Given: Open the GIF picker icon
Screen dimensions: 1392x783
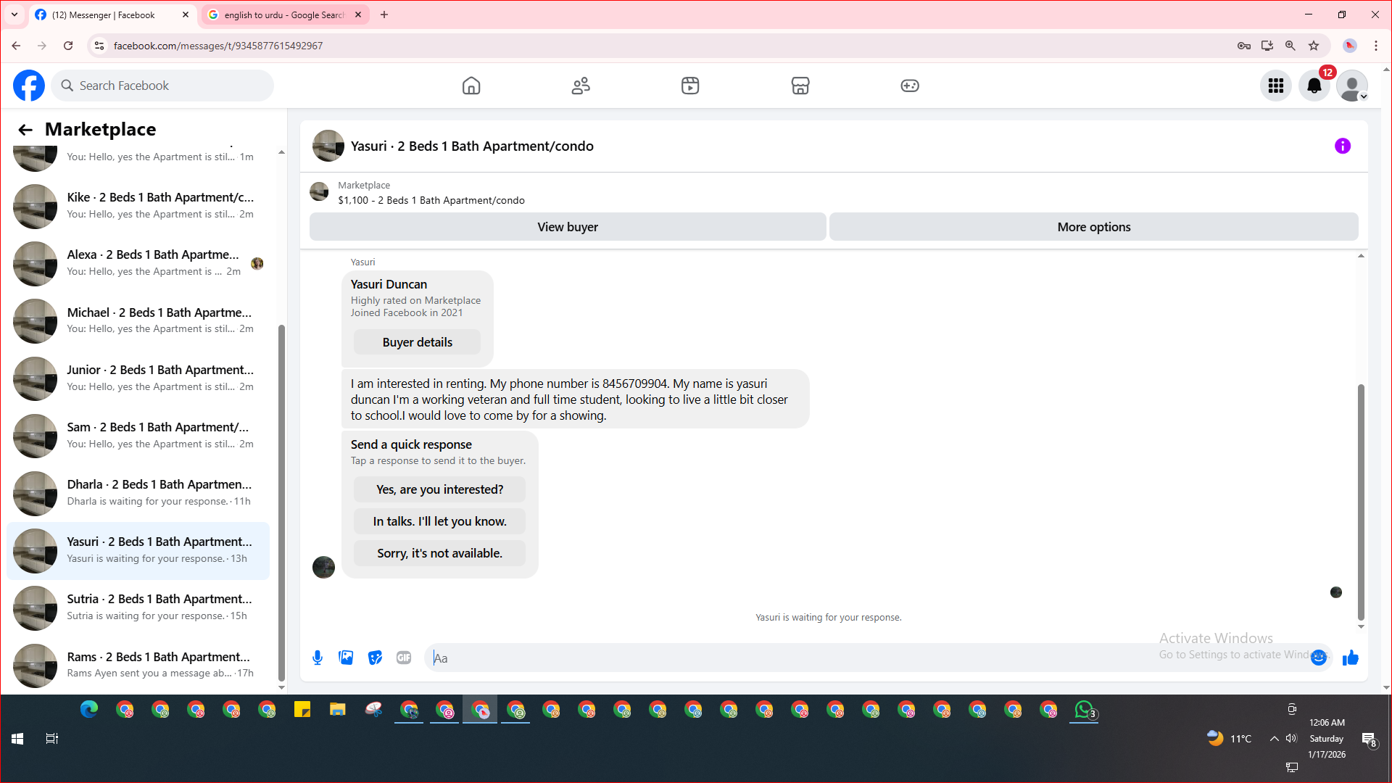Looking at the screenshot, I should (404, 658).
